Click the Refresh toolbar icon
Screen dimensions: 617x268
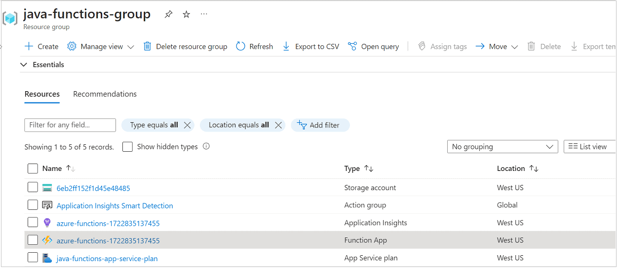tap(240, 46)
